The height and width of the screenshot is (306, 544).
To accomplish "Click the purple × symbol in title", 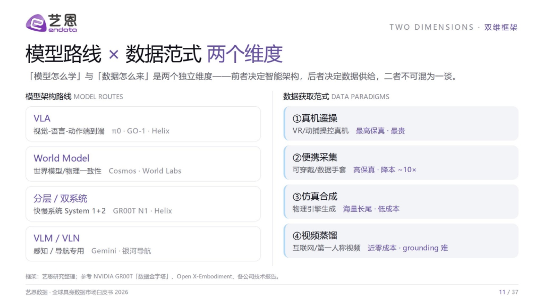I will pyautogui.click(x=114, y=54).
